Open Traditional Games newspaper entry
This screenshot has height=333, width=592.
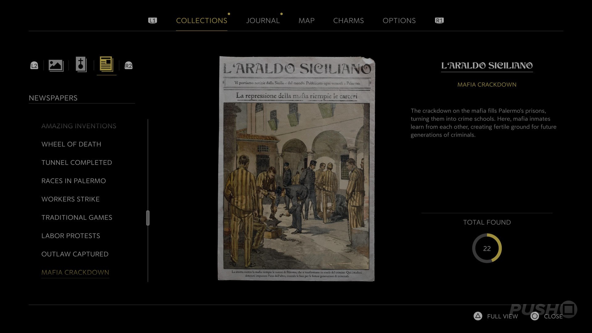click(x=77, y=218)
